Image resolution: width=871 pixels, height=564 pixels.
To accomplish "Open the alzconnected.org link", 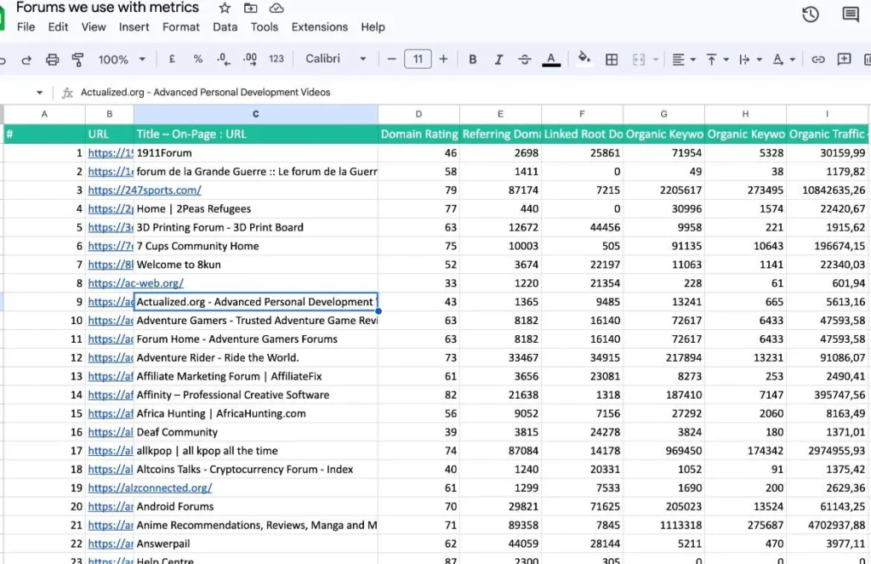I will click(x=150, y=488).
